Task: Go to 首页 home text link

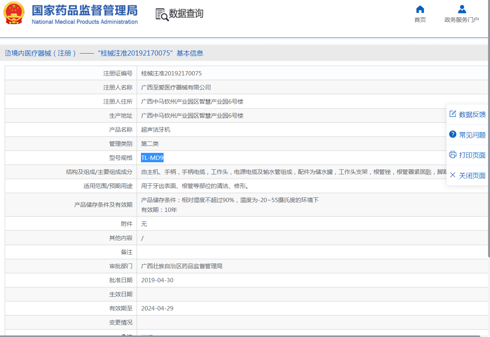Action: [x=420, y=20]
